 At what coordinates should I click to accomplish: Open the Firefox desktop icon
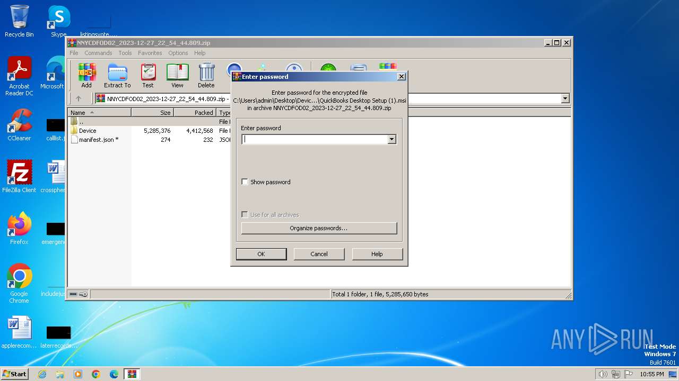19,228
